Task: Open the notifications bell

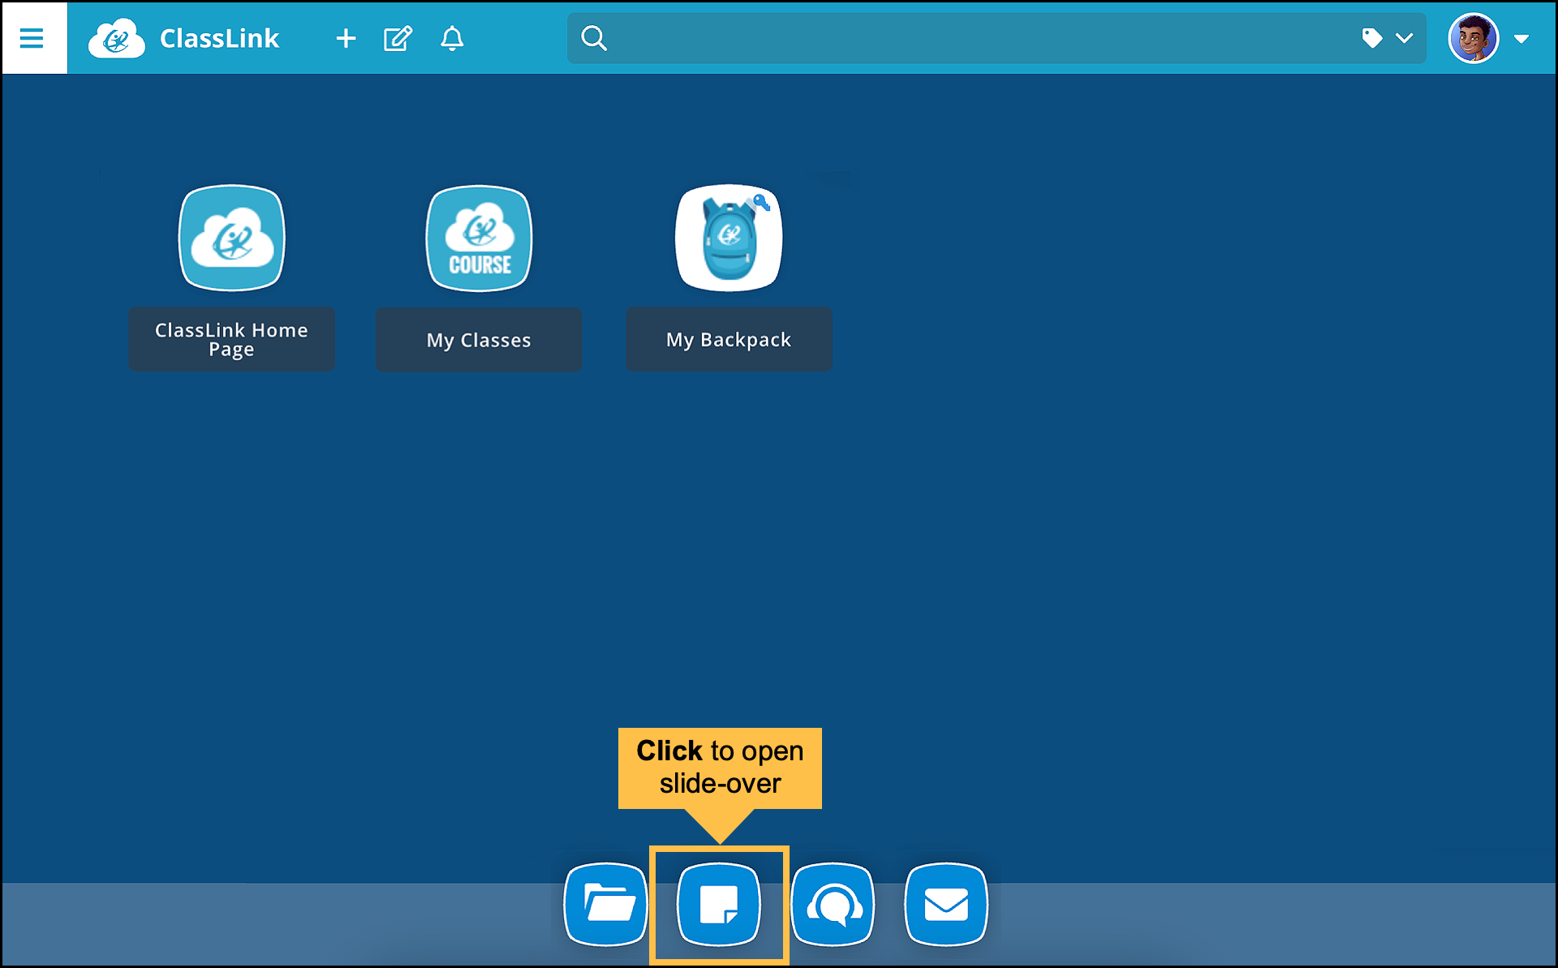Action: pyautogui.click(x=452, y=38)
